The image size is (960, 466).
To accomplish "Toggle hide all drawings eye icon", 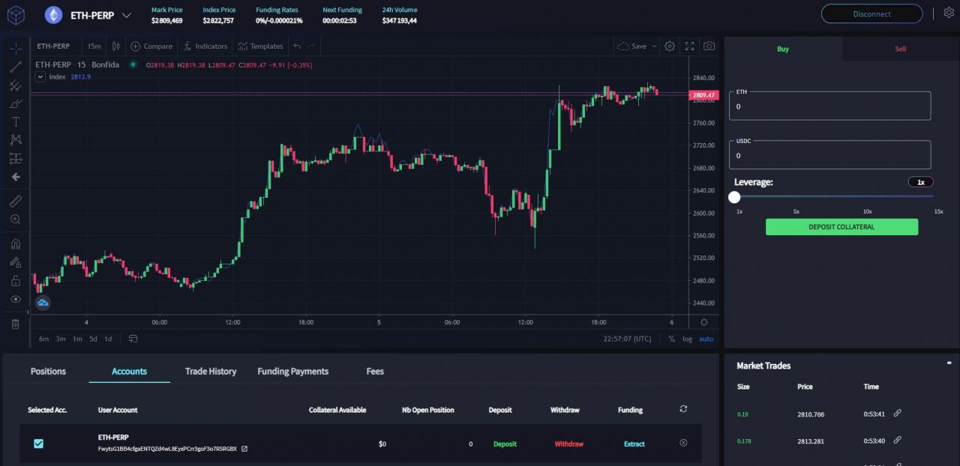I will [15, 299].
